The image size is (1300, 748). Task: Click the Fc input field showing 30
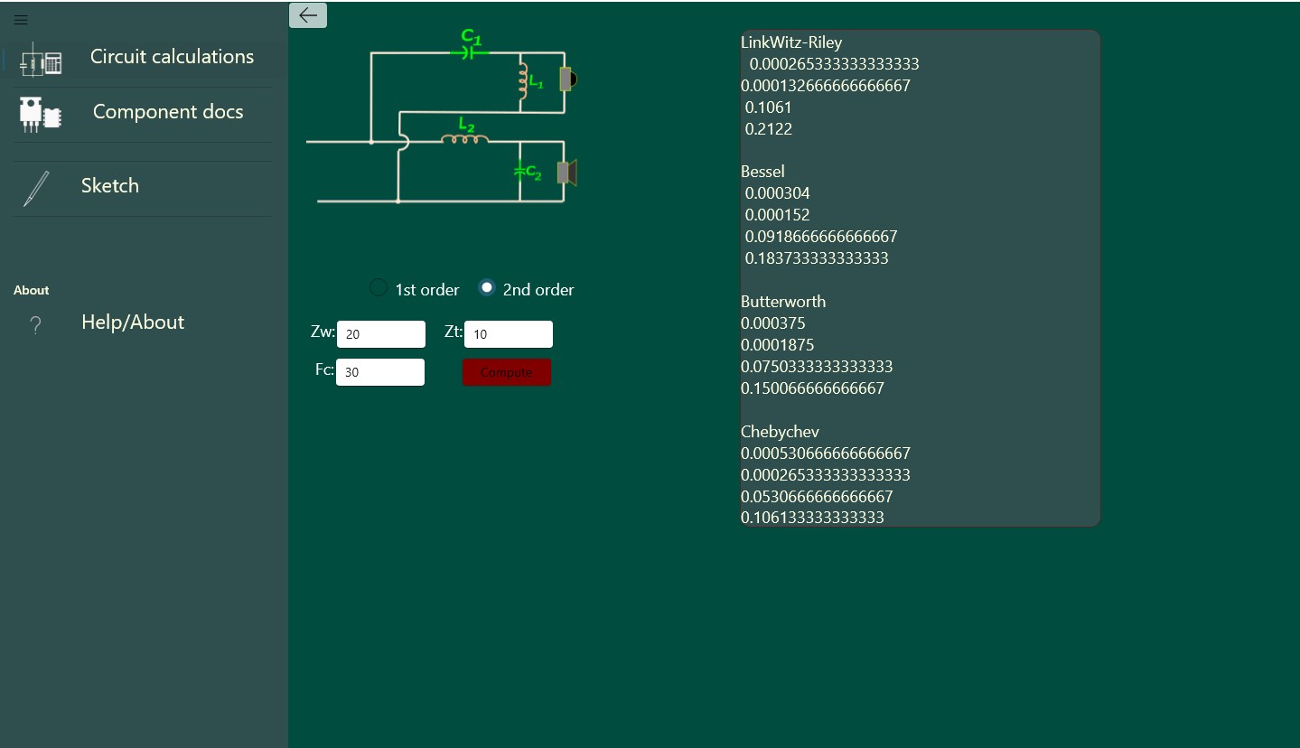[379, 371]
